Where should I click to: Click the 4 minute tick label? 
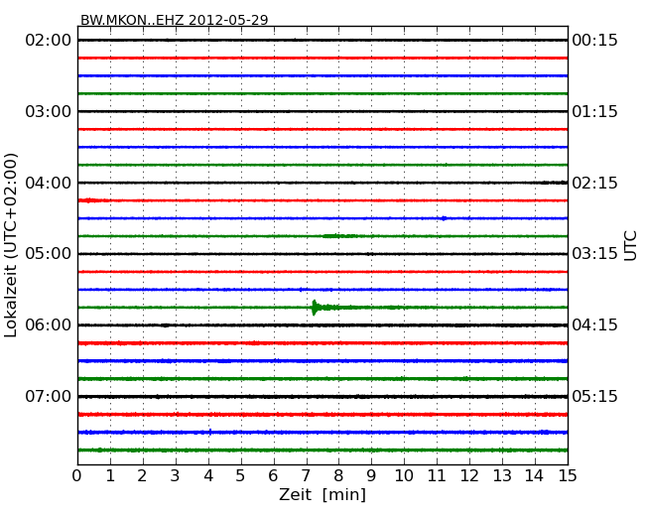(208, 476)
